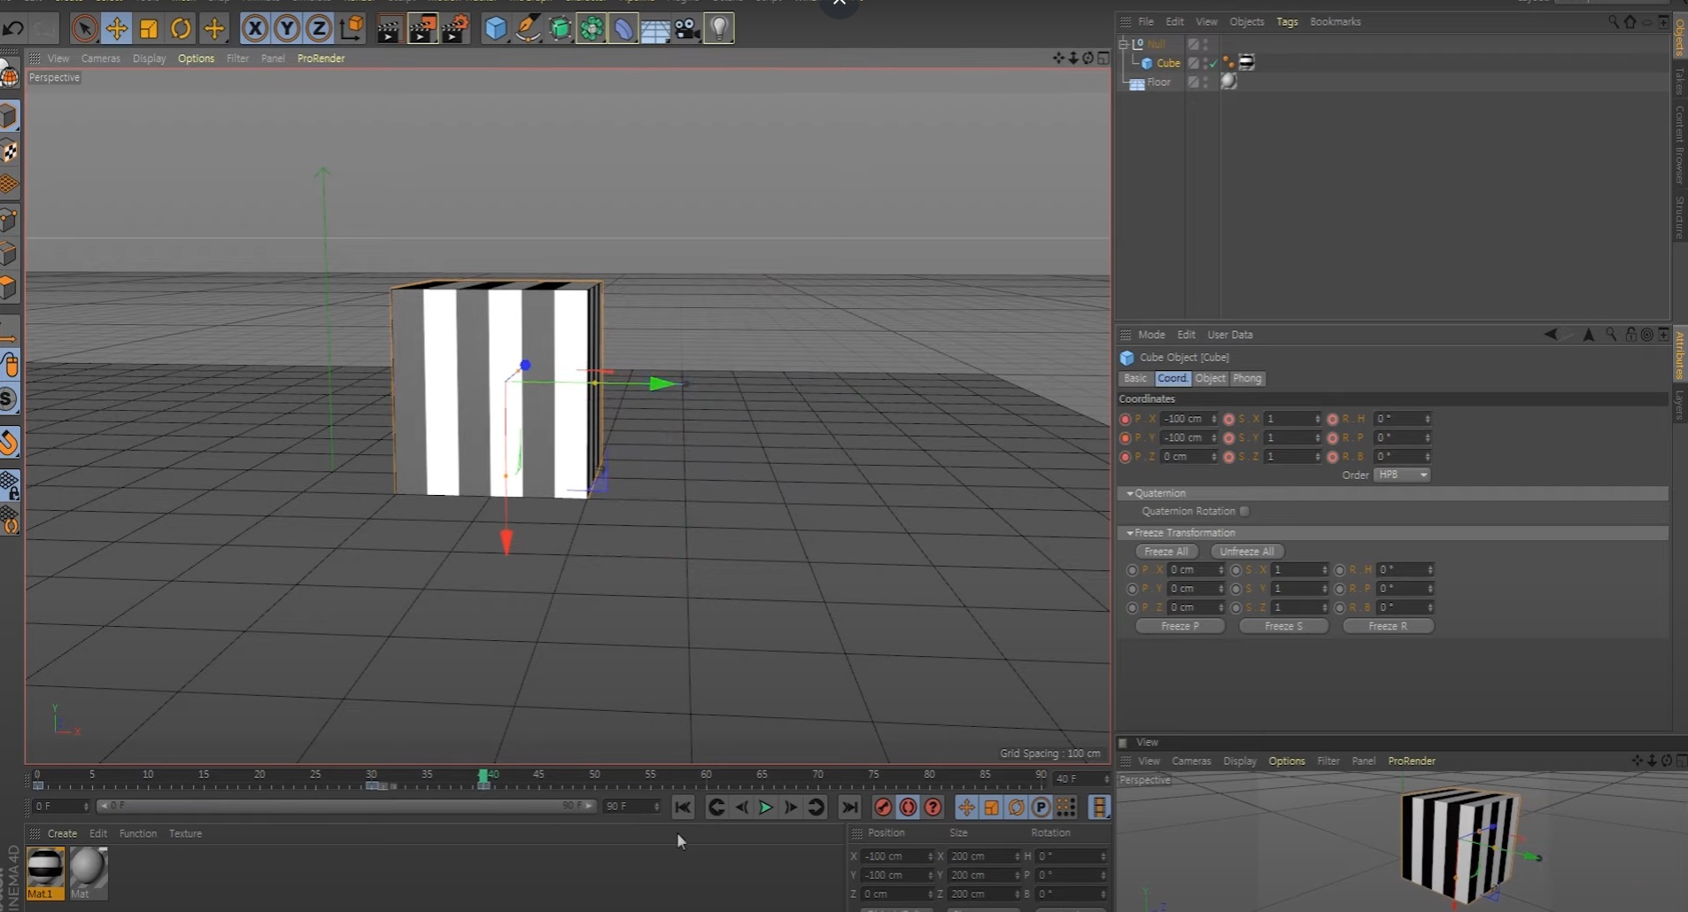Collapse the Null object tree
The image size is (1688, 912).
pos(1124,43)
